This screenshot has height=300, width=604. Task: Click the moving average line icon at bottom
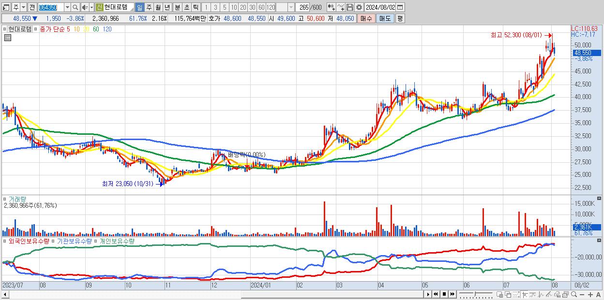click(x=533, y=295)
